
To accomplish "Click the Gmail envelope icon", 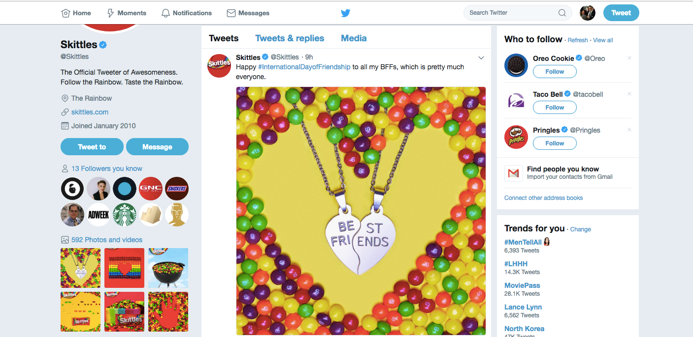I will click(514, 173).
